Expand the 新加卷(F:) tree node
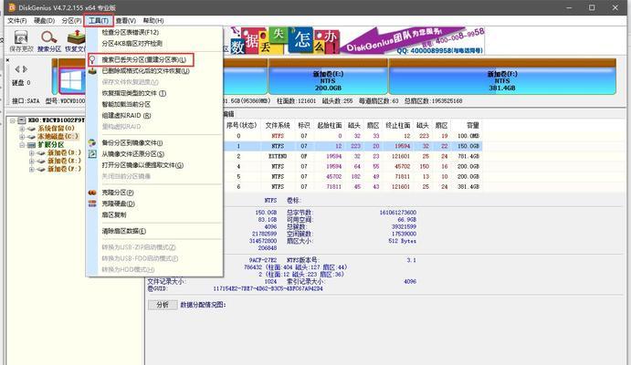 point(32,169)
